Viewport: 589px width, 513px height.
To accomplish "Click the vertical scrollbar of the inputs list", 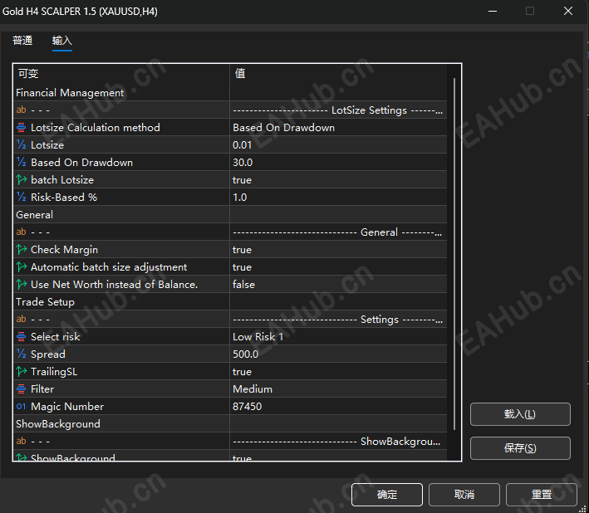I will coord(454,254).
